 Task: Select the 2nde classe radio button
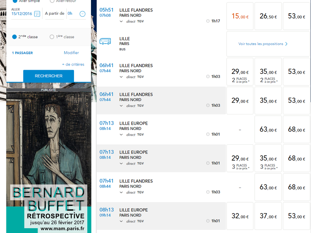pos(14,37)
